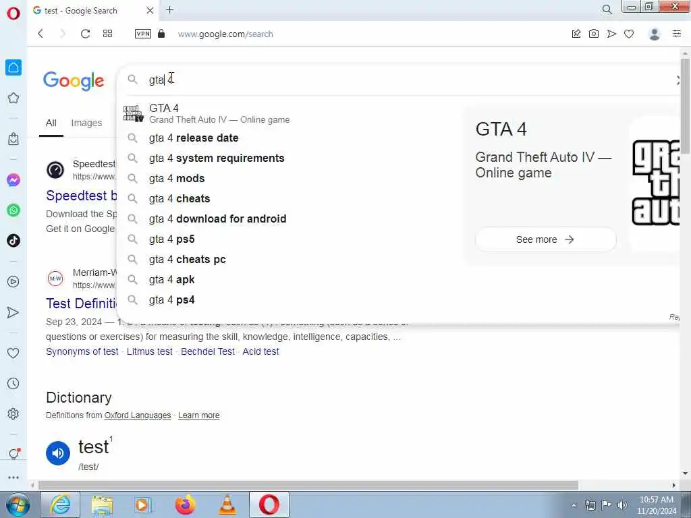Select the 'test - Google Search' tab
The height and width of the screenshot is (518, 691).
(93, 10)
